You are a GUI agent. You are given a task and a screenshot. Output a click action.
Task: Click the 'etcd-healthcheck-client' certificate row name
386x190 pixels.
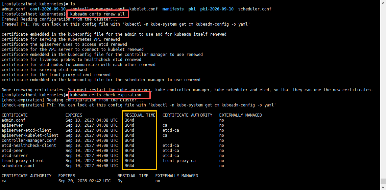[29, 146]
